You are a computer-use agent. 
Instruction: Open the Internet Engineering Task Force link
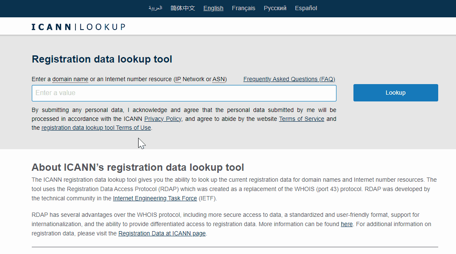(x=155, y=198)
